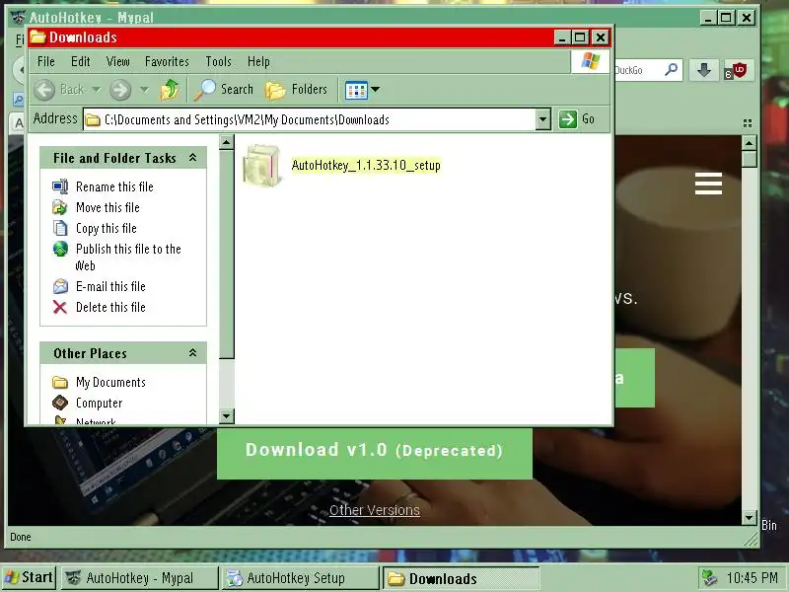
Task: Click the Mypal tab list grid icon
Action: pos(748,123)
